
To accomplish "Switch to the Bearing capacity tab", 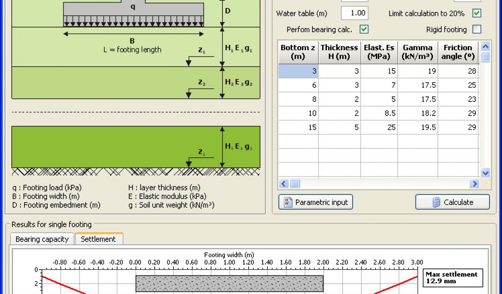I will pyautogui.click(x=42, y=239).
